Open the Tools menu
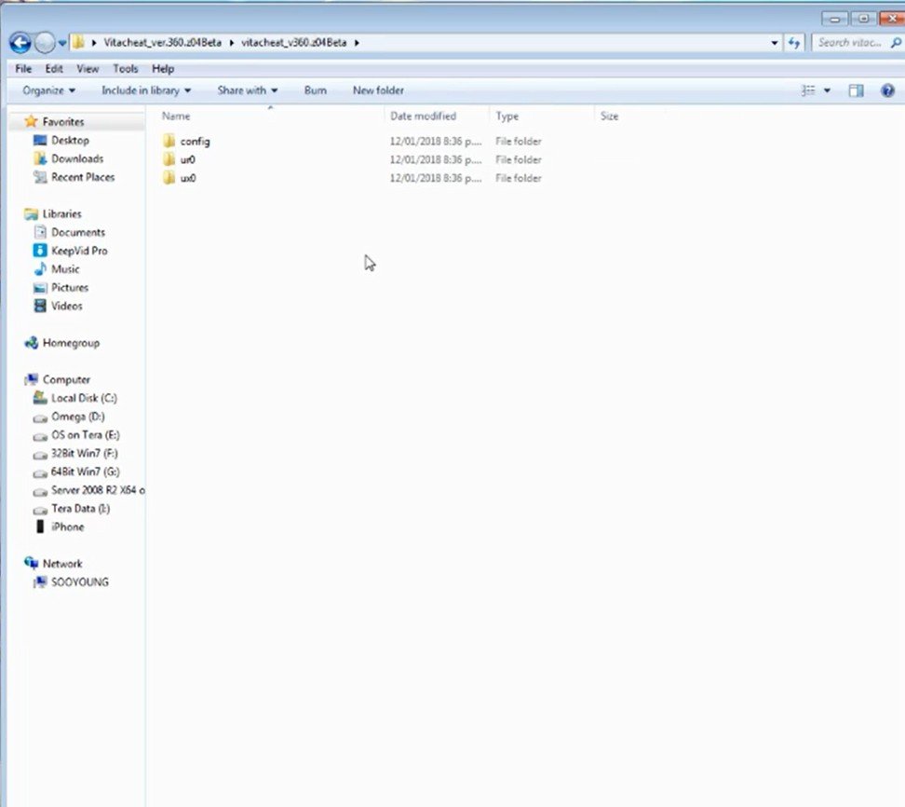 point(125,69)
